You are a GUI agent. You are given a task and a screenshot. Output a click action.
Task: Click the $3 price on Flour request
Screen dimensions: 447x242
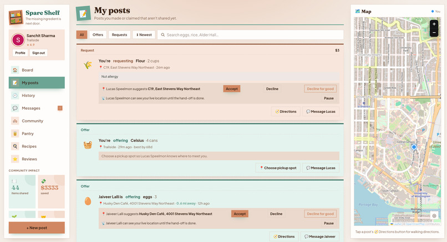[x=337, y=50]
